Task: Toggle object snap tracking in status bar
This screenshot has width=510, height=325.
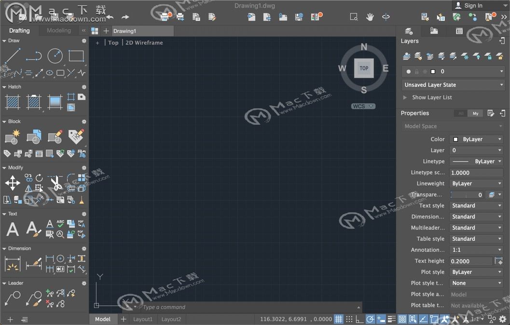Action: [x=424, y=319]
